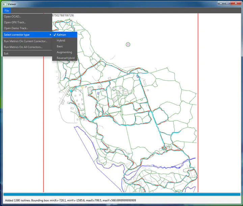Image resolution: width=243 pixels, height=206 pixels.
Task: Switch corrector to Basic
Action: [x=60, y=46]
